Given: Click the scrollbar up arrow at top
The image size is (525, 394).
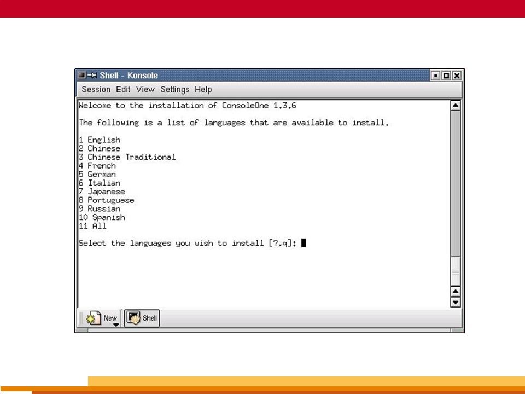Looking at the screenshot, I should [x=456, y=106].
